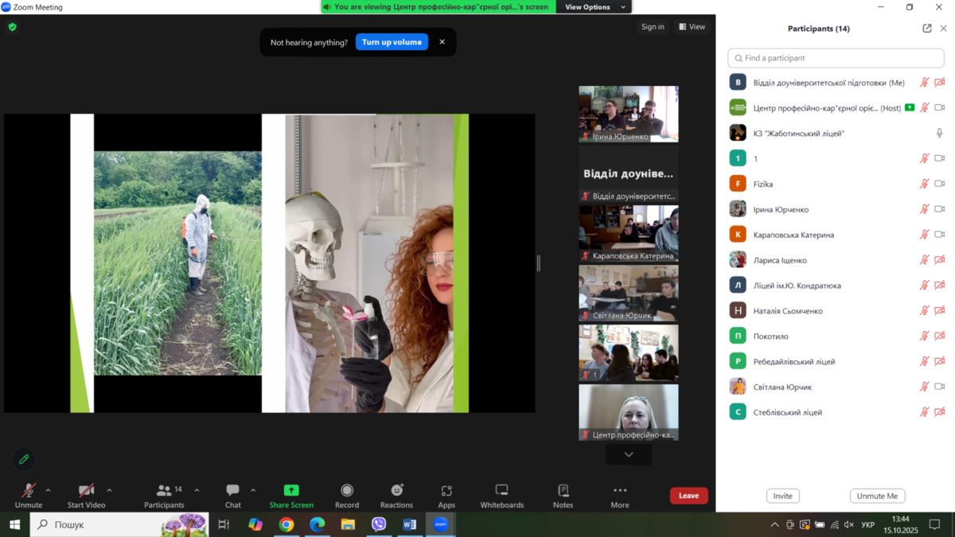Expand audio options arrow beside Unmute
Viewport: 955px width, 537px height.
[x=49, y=490]
